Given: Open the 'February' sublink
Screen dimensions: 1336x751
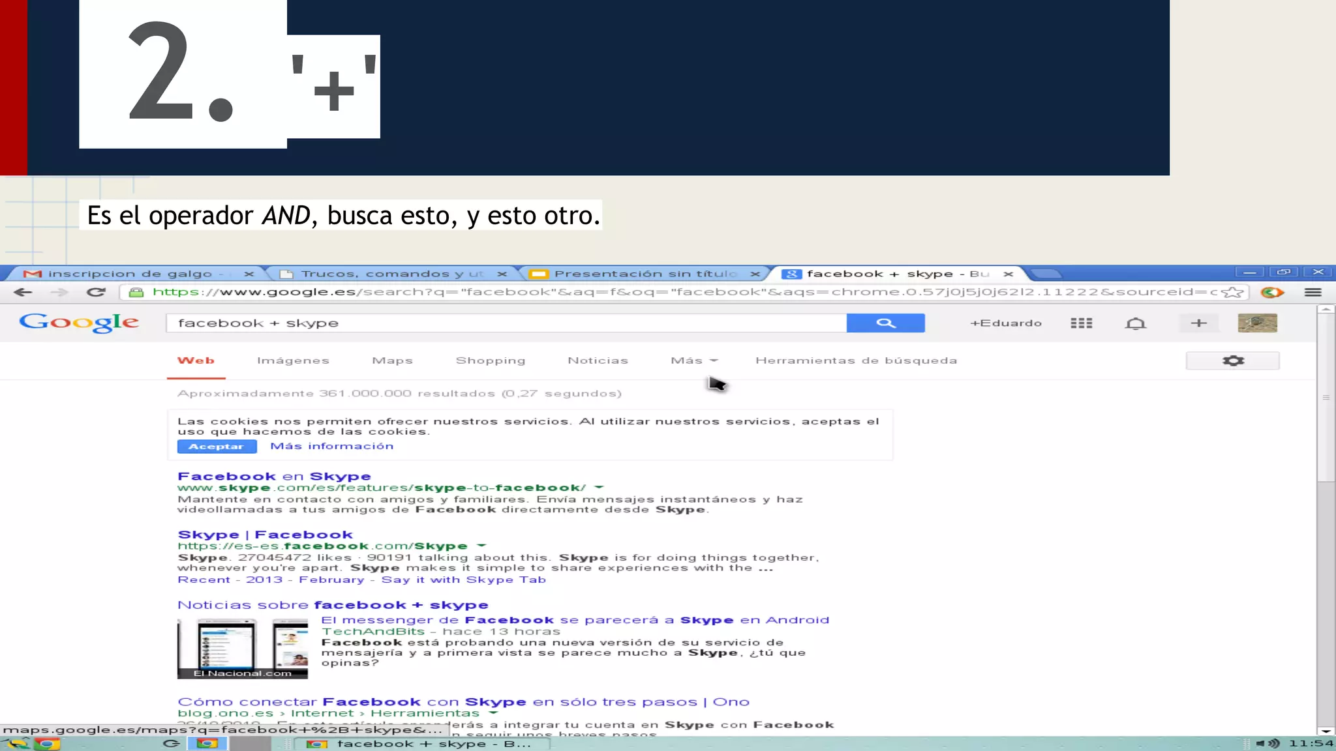Looking at the screenshot, I should 331,580.
